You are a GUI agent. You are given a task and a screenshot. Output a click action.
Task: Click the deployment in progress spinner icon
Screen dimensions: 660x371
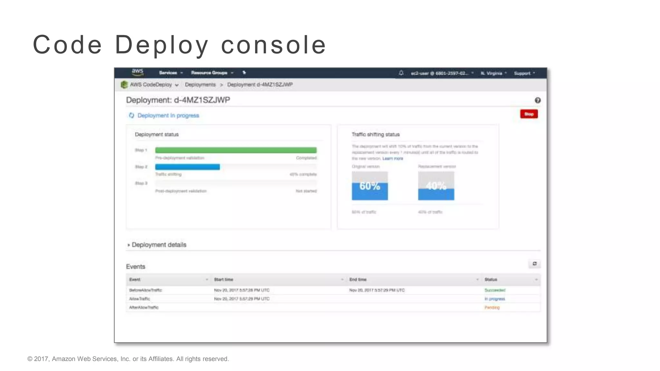click(x=131, y=115)
